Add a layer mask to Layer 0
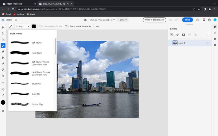This screenshot has height=136, width=218. 183,35
